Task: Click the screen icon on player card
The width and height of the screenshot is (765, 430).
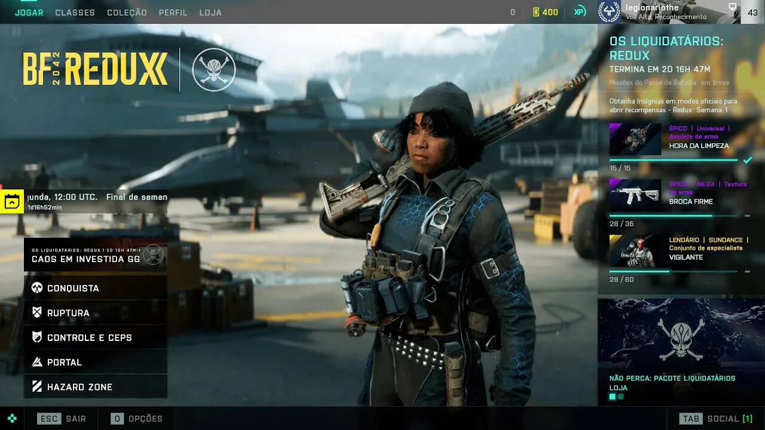Action: pos(732,7)
